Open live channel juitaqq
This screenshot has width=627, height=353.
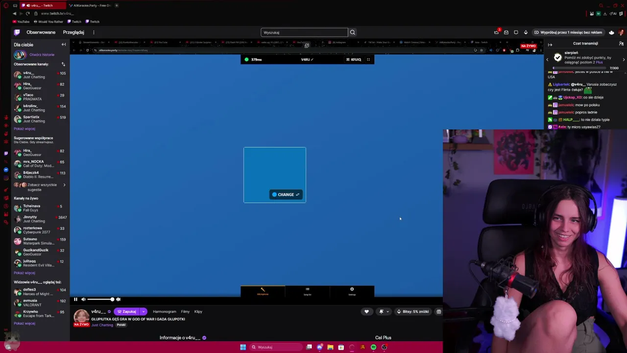pos(40,263)
